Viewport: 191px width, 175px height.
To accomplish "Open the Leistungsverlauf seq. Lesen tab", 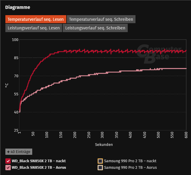I will point(34,28).
